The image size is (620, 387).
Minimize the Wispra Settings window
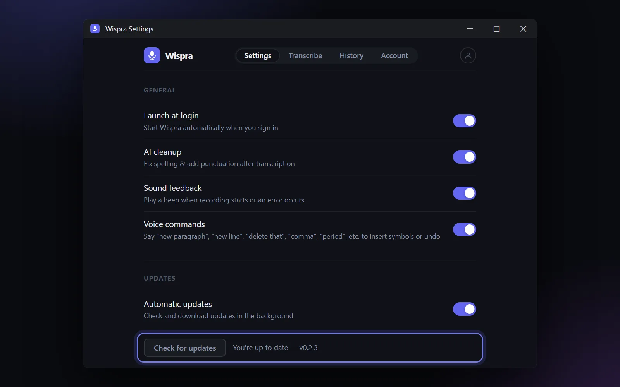470,29
